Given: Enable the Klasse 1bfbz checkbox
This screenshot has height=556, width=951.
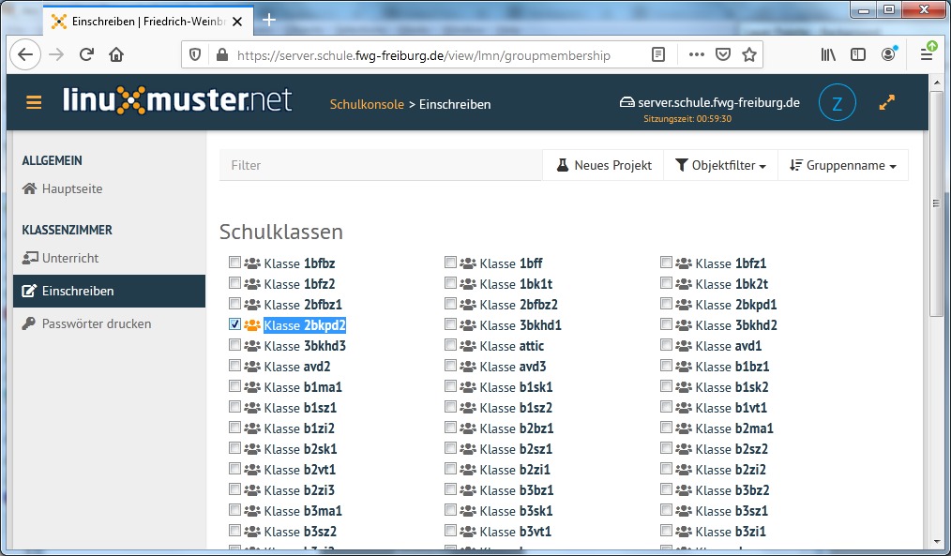Looking at the screenshot, I should (234, 263).
